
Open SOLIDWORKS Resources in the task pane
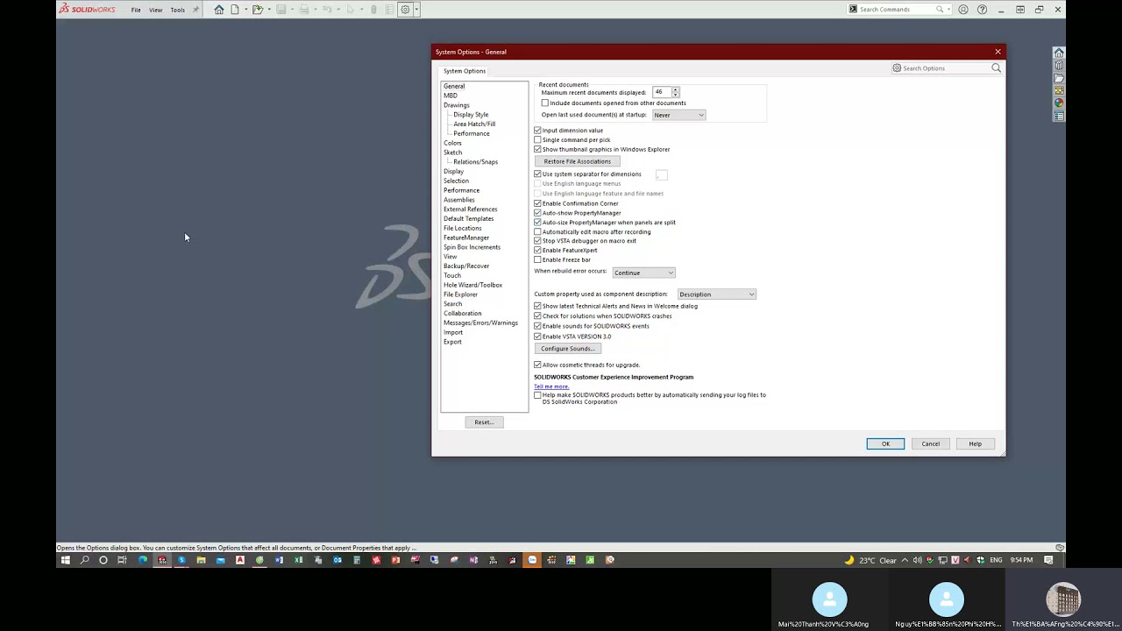(1059, 53)
